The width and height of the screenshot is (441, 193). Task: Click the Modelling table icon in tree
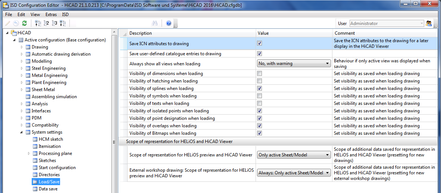pyautogui.click(x=28, y=61)
